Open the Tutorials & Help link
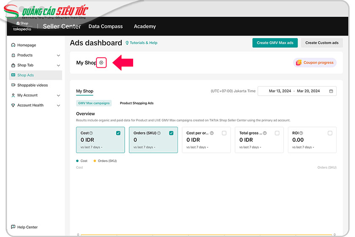Image resolution: width=355 pixels, height=237 pixels. pos(142,43)
